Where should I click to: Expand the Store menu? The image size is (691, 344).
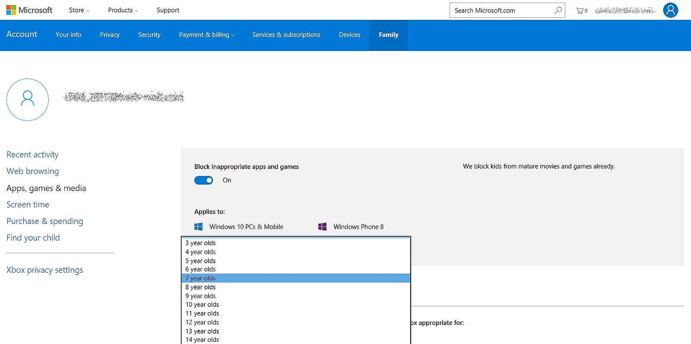click(x=79, y=10)
